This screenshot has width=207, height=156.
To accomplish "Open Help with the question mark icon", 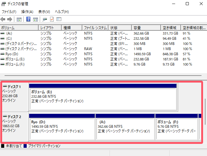I will 29,19.
